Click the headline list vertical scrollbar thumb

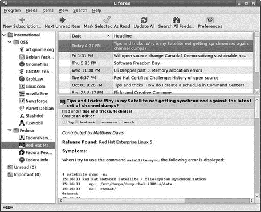point(257,54)
